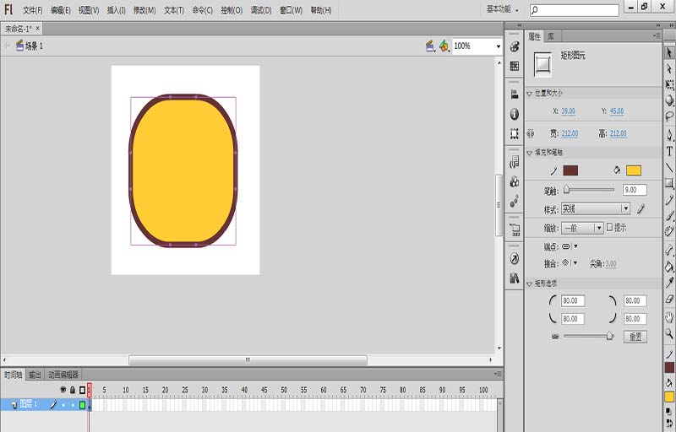Open the 缩放 scale dropdown

click(582, 228)
